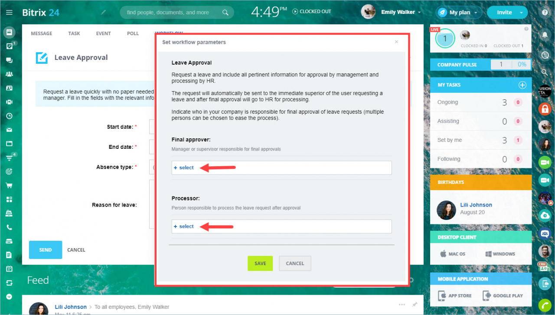555x315 pixels.
Task: Click the magnifier search icon on right bar
Action: click(545, 72)
